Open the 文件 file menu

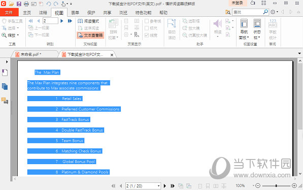(9, 13)
